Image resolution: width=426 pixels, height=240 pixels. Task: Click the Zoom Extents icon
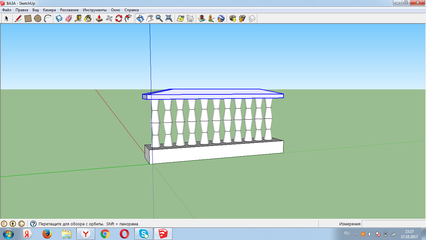point(169,19)
